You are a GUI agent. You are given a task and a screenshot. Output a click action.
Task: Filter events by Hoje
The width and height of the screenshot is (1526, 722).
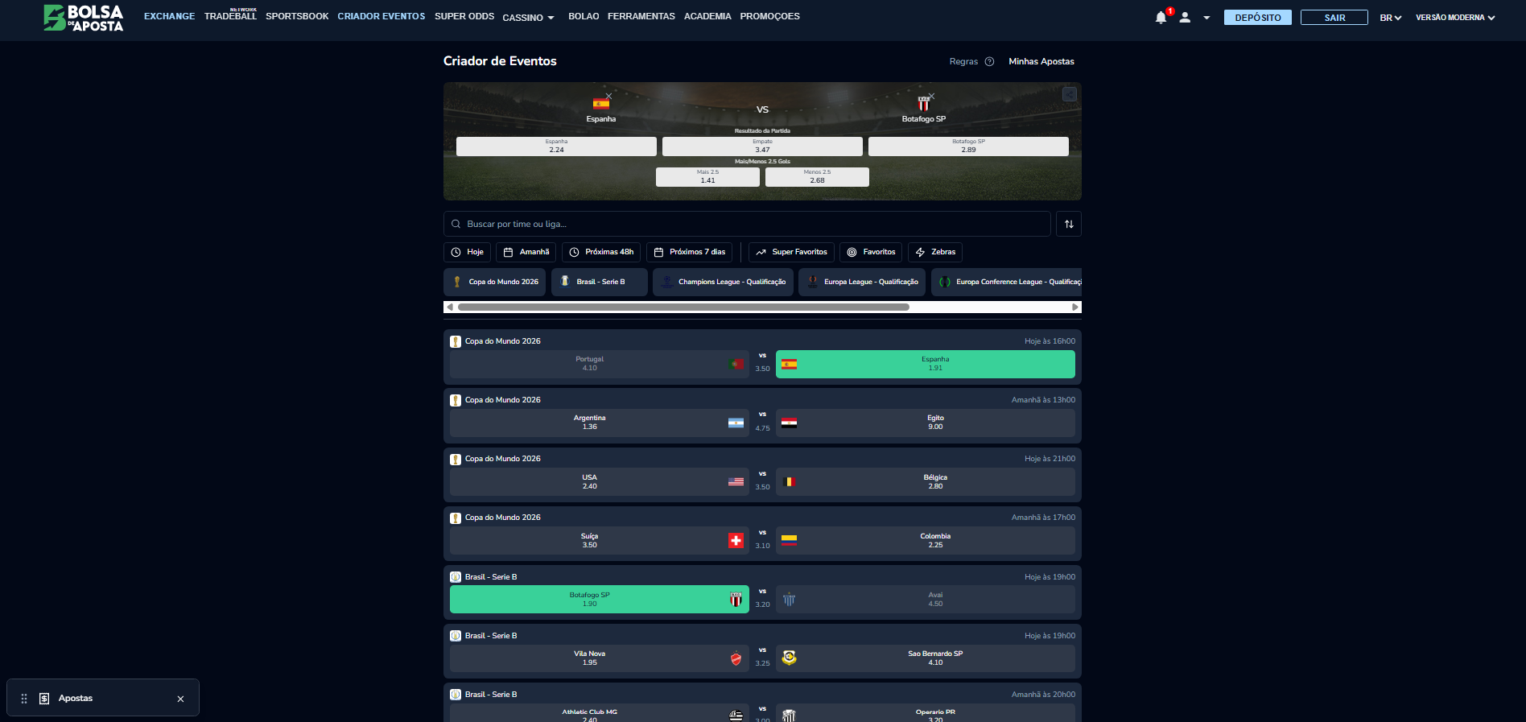pyautogui.click(x=467, y=252)
